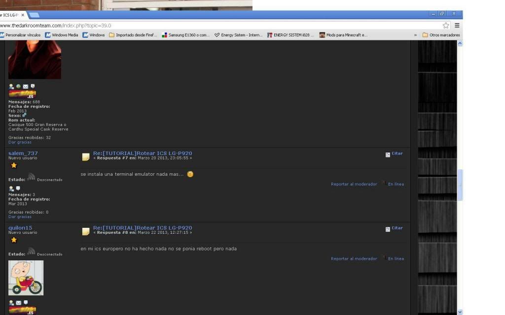505x315 pixels.
Task: Click the email icon below quilon15's avatar
Action: tap(19, 303)
